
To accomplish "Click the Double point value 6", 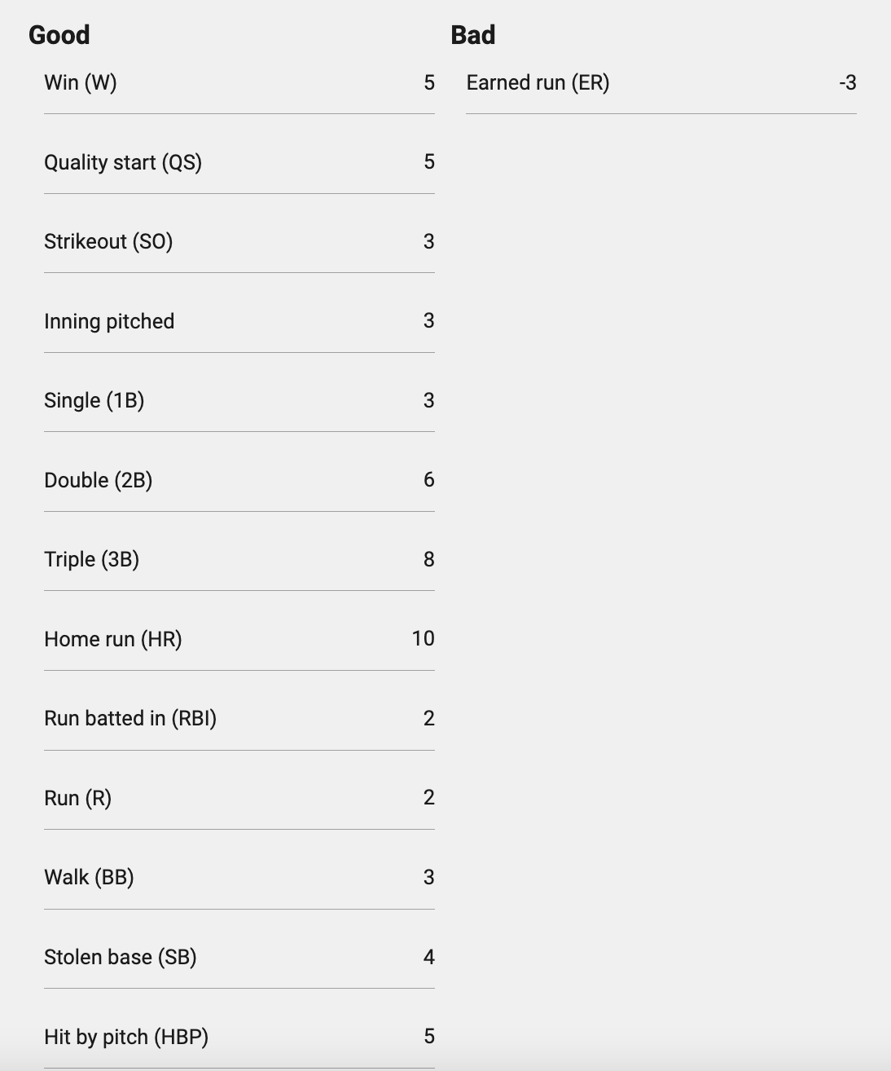I will click(428, 480).
